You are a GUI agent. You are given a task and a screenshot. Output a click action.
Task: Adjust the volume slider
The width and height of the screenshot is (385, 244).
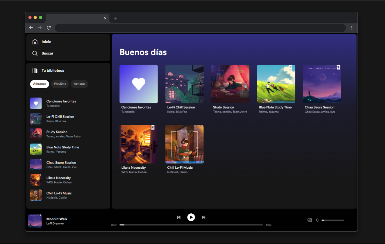pos(333,220)
